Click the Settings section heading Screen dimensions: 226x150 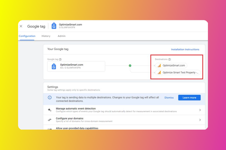(x=53, y=87)
